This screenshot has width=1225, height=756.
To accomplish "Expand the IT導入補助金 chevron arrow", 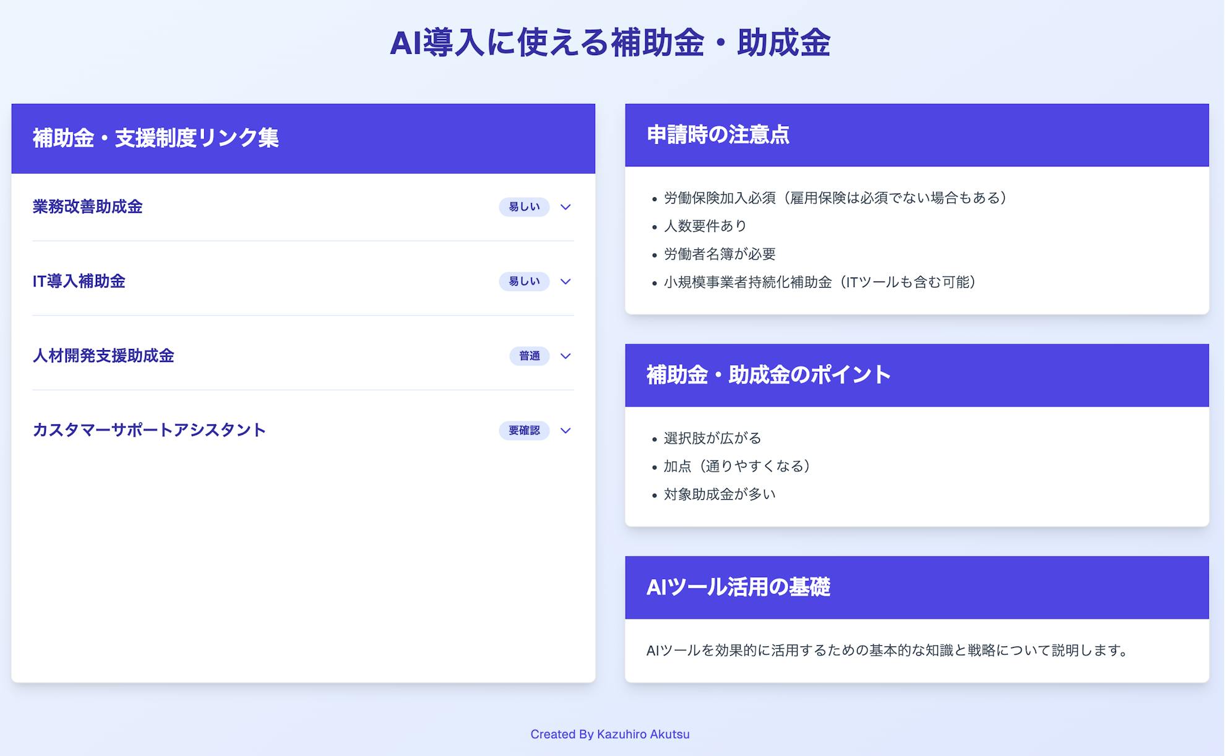I will tap(565, 281).
